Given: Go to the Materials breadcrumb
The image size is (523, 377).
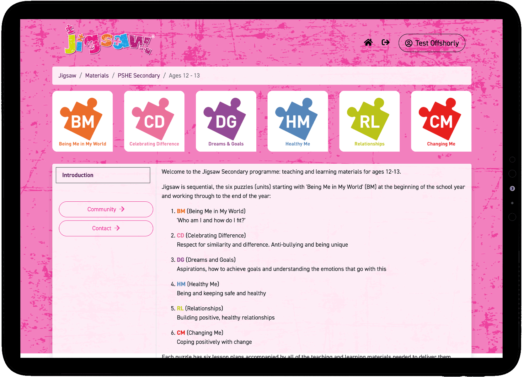Looking at the screenshot, I should [x=97, y=76].
